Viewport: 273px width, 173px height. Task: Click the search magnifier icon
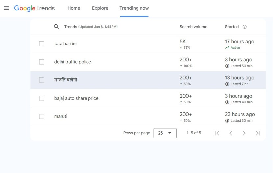(56, 27)
